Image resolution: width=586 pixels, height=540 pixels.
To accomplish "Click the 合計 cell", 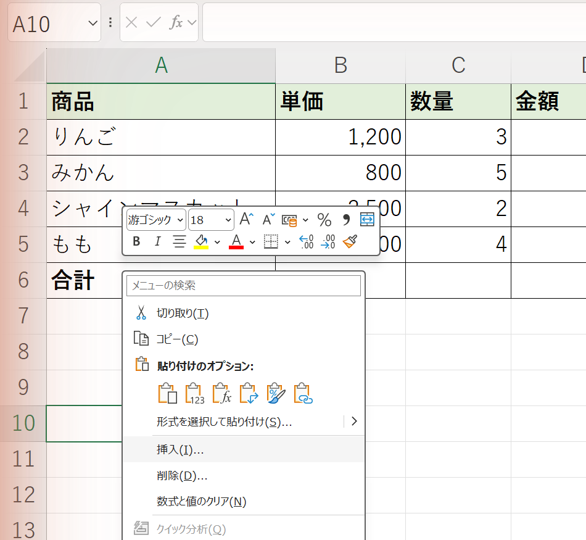I will point(85,280).
